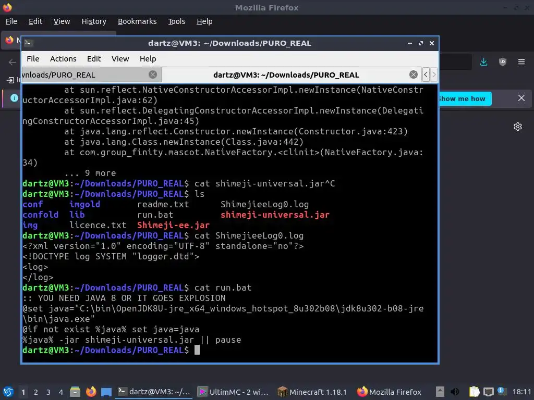Open the network tray icon

pyautogui.click(x=488, y=392)
